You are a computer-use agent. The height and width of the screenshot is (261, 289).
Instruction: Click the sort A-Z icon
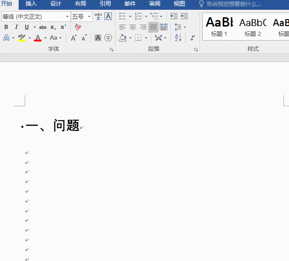(x=178, y=38)
